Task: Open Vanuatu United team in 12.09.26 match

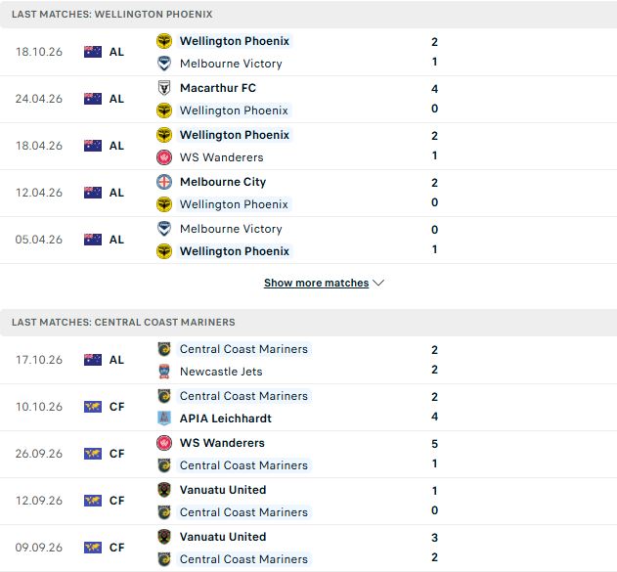Action: [x=223, y=490]
